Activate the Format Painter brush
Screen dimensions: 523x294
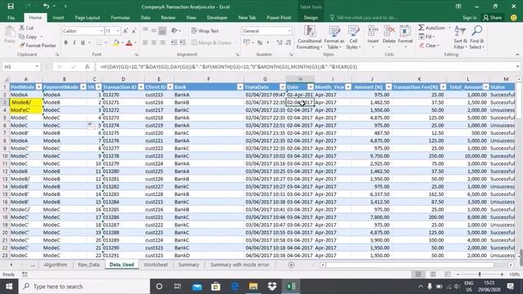click(22, 46)
